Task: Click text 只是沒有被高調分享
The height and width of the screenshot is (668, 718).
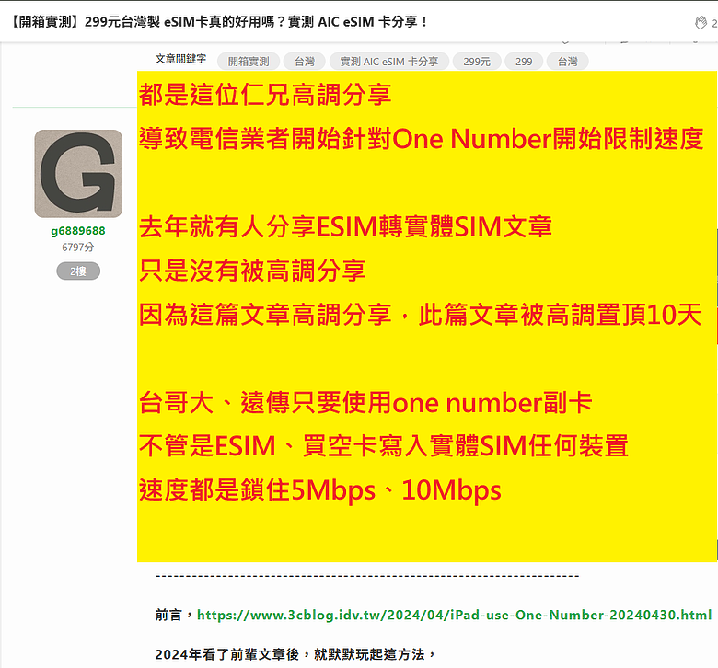Action: (252, 271)
